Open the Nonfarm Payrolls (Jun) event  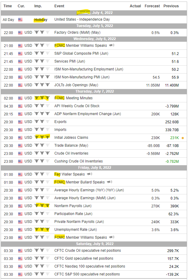click(73, 206)
